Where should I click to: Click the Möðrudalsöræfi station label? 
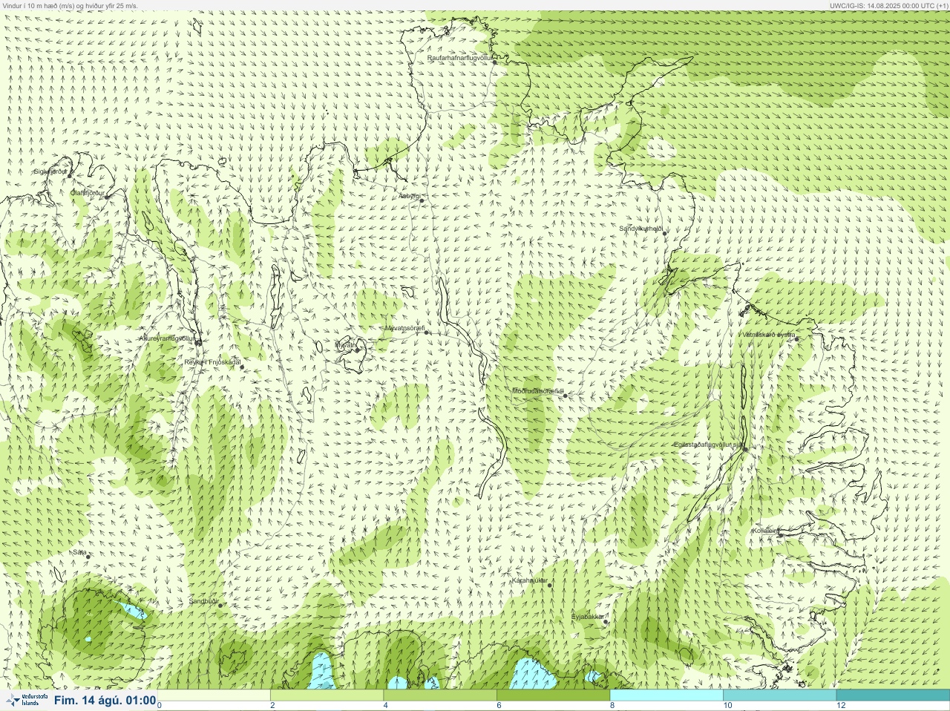click(539, 391)
